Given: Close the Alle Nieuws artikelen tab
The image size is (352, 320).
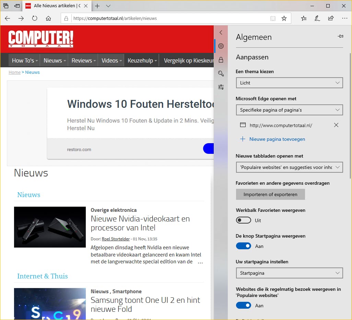Looking at the screenshot, I should point(86,6).
